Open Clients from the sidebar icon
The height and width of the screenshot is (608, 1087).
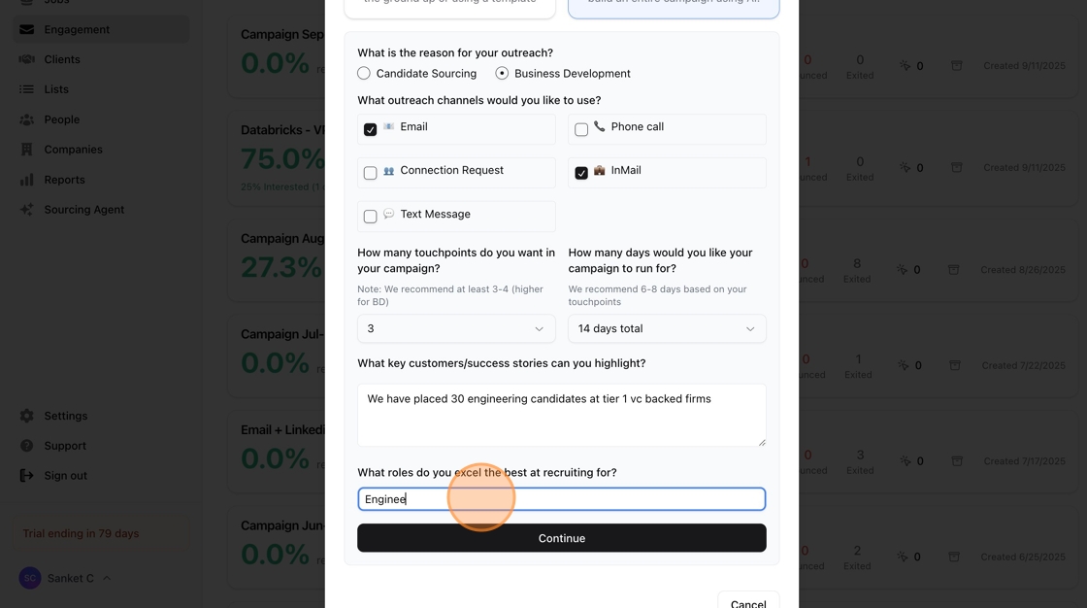coord(26,59)
